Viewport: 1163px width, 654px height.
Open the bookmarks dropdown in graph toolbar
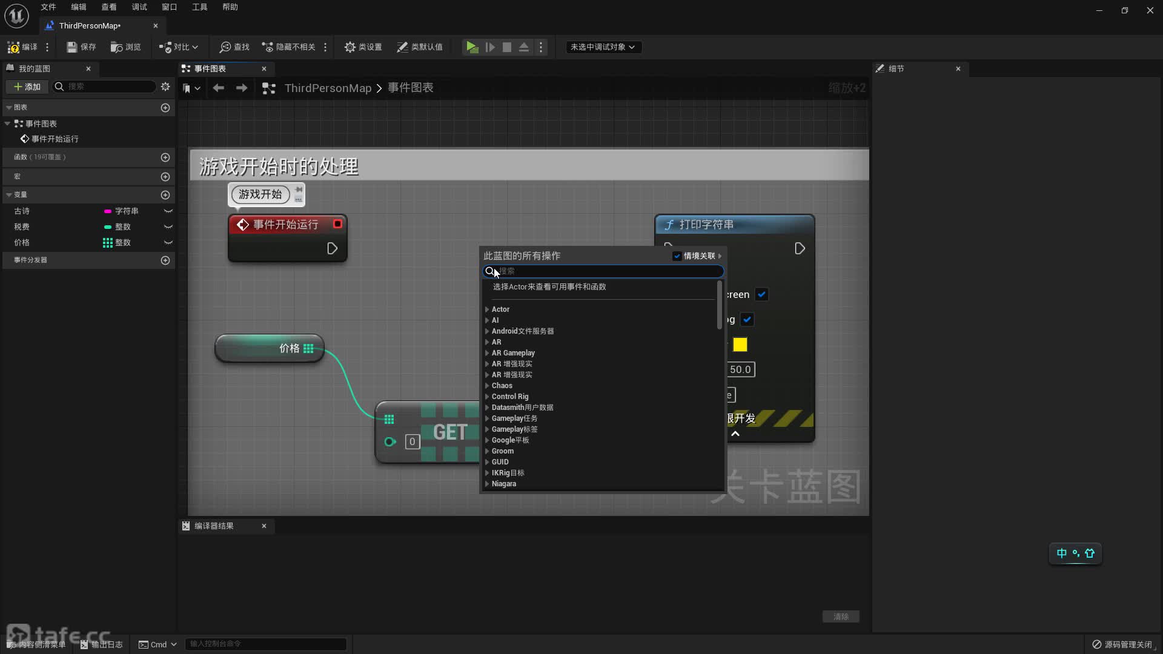click(191, 88)
